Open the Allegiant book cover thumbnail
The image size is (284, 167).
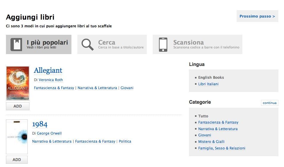click(18, 83)
